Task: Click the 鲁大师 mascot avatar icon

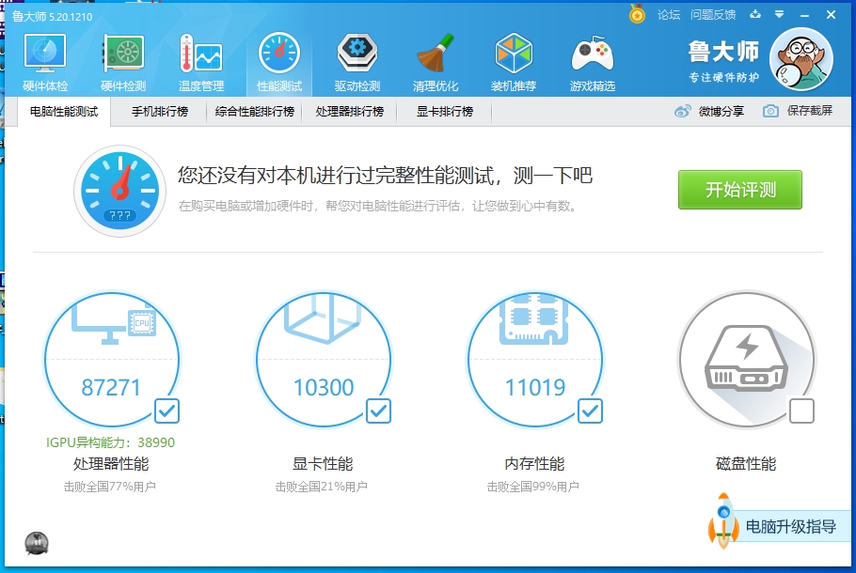Action: point(801,57)
